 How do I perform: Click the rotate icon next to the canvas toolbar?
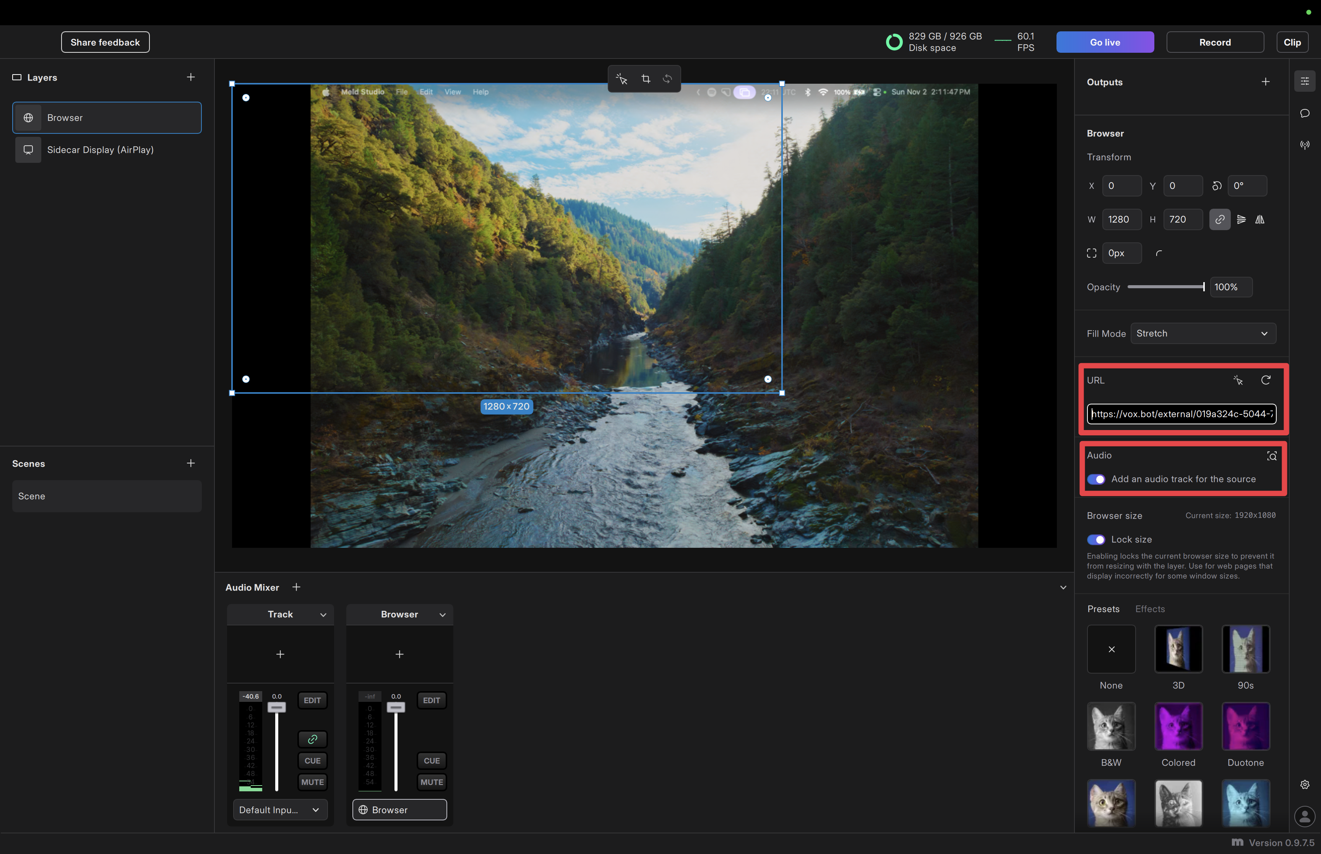(x=667, y=79)
